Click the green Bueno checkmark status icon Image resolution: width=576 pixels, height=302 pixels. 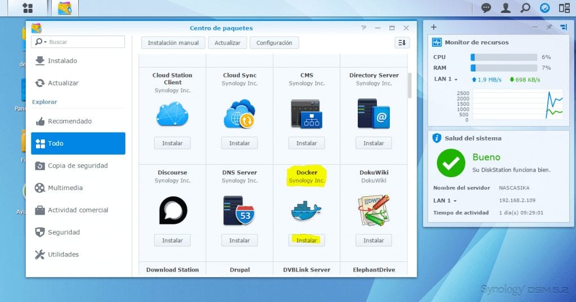(451, 163)
